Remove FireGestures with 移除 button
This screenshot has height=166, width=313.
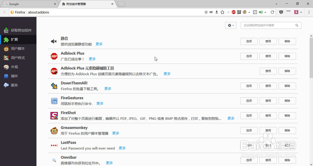click(x=287, y=101)
